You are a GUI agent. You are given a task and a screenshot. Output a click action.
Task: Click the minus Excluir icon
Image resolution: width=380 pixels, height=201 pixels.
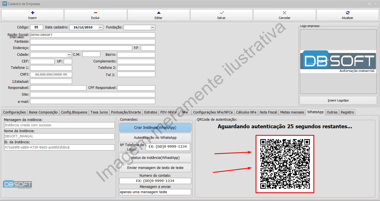(x=95, y=12)
